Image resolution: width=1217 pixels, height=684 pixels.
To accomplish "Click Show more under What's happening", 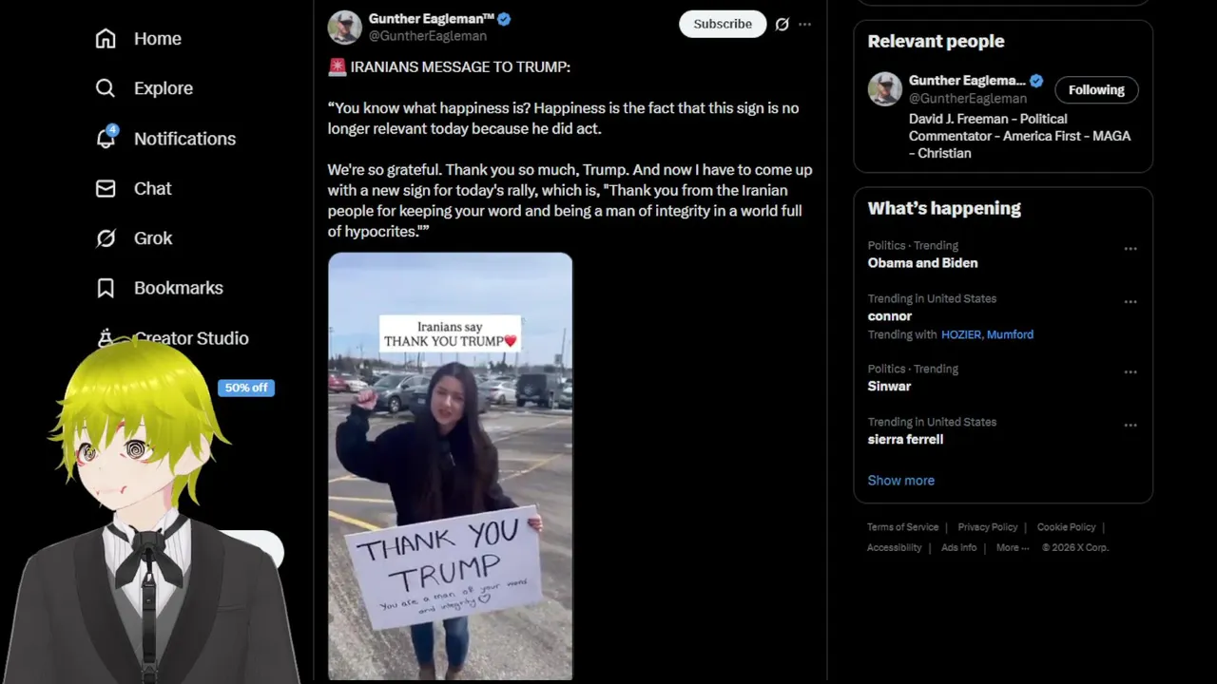I will tap(900, 481).
